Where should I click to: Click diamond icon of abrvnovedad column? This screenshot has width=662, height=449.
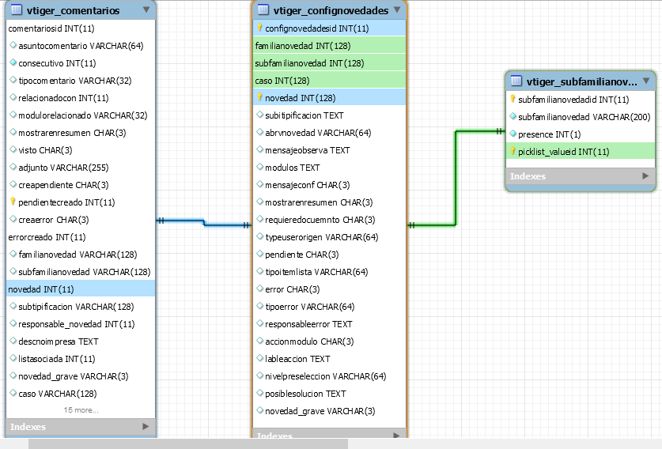coord(260,132)
